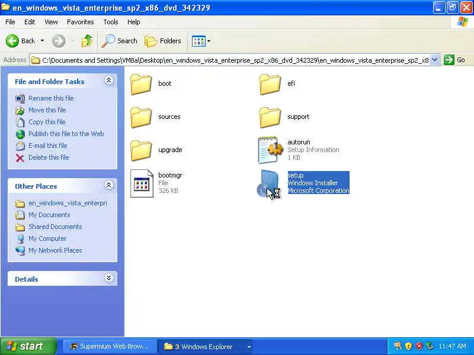Click the red X delete icon
The image size is (474, 355).
pos(20,158)
